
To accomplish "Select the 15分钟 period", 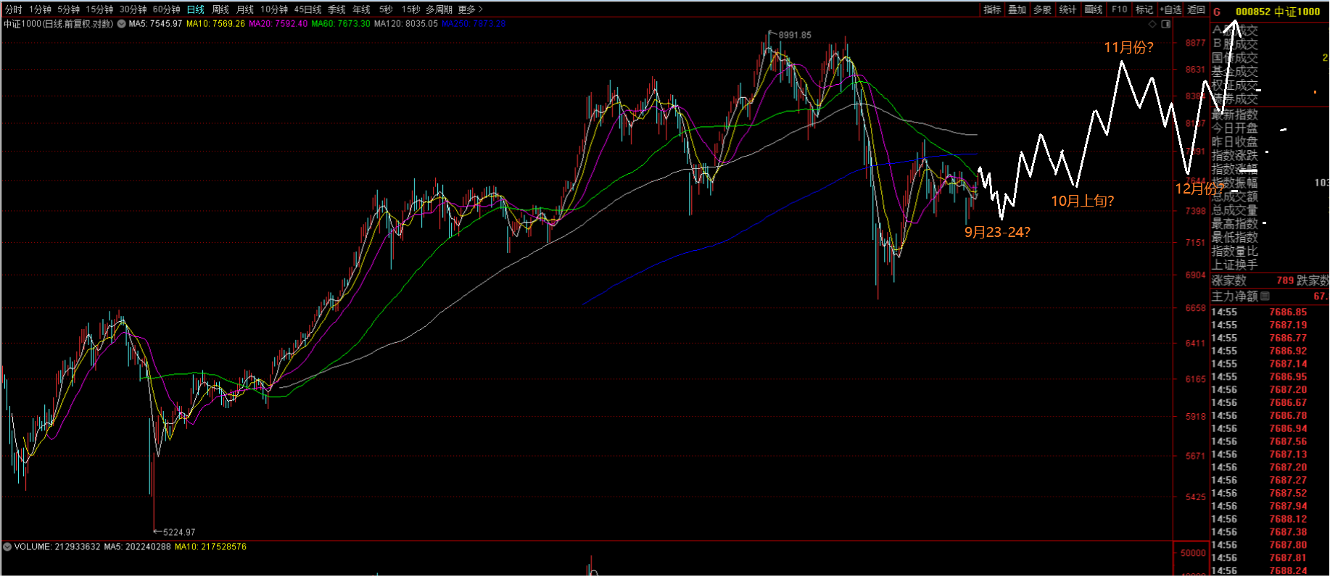I will [x=99, y=9].
